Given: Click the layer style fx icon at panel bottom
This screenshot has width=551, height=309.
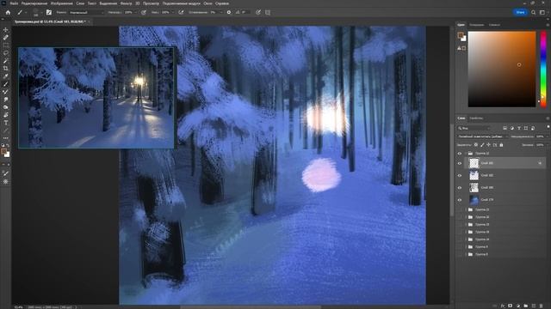Looking at the screenshot, I should pyautogui.click(x=503, y=306).
